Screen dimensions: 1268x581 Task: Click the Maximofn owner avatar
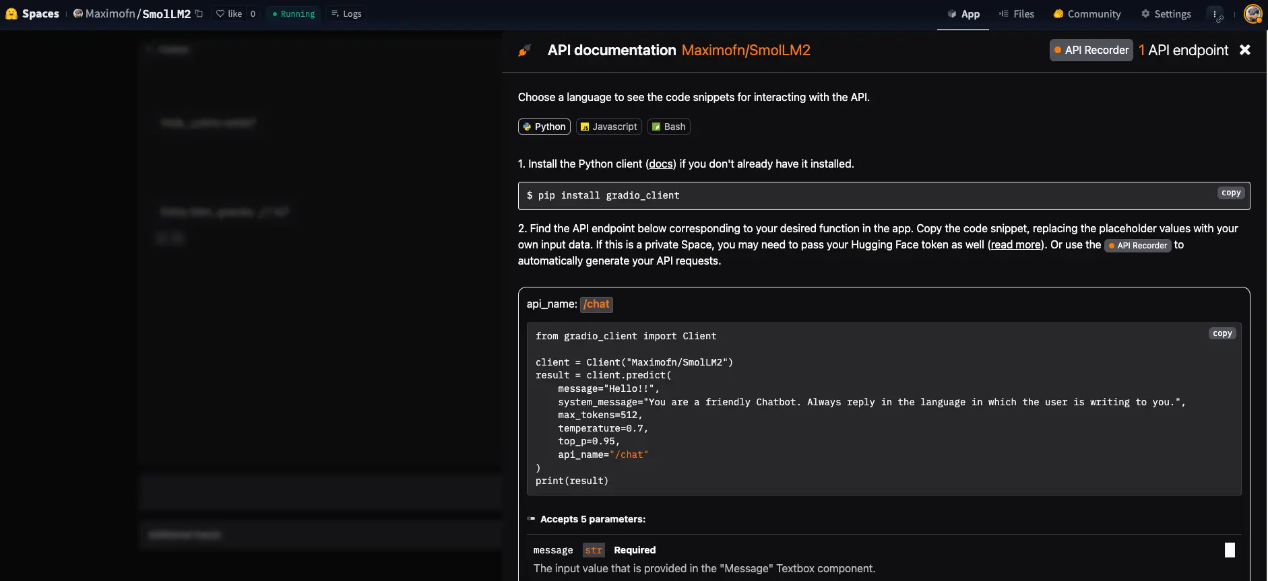[78, 13]
